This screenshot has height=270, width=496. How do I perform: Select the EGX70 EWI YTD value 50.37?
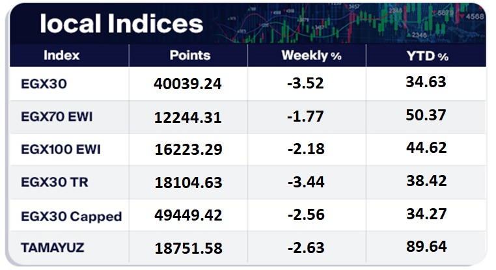tap(425, 115)
